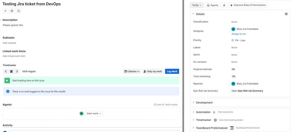Image resolution: width=291 pixels, height=132 pixels.
Task: Click the AI list icon under the title
Action: click(18, 11)
